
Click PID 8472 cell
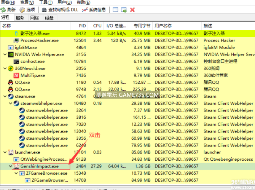(x=81, y=34)
